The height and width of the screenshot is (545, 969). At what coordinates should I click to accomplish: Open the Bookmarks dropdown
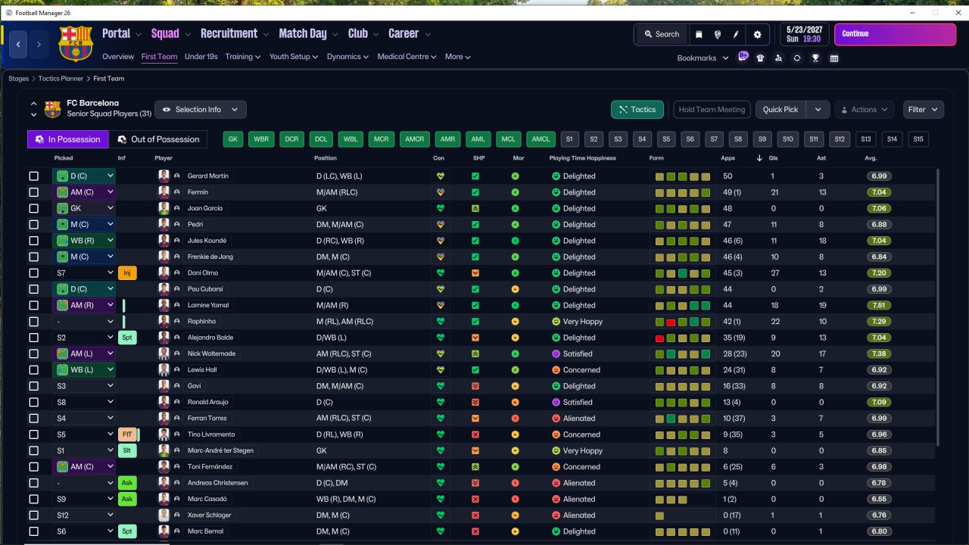pos(703,58)
